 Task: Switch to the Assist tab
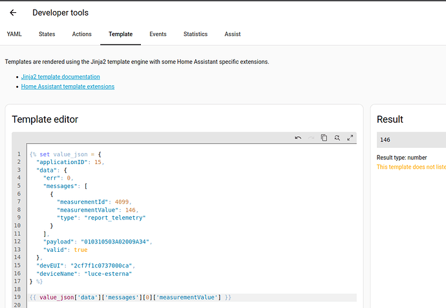[x=233, y=34]
